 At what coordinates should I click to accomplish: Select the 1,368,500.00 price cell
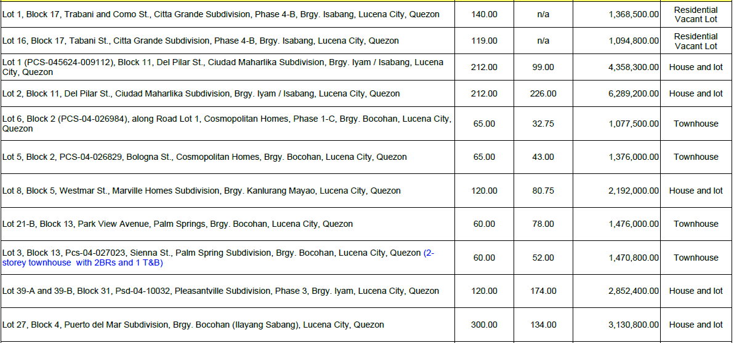click(x=633, y=14)
